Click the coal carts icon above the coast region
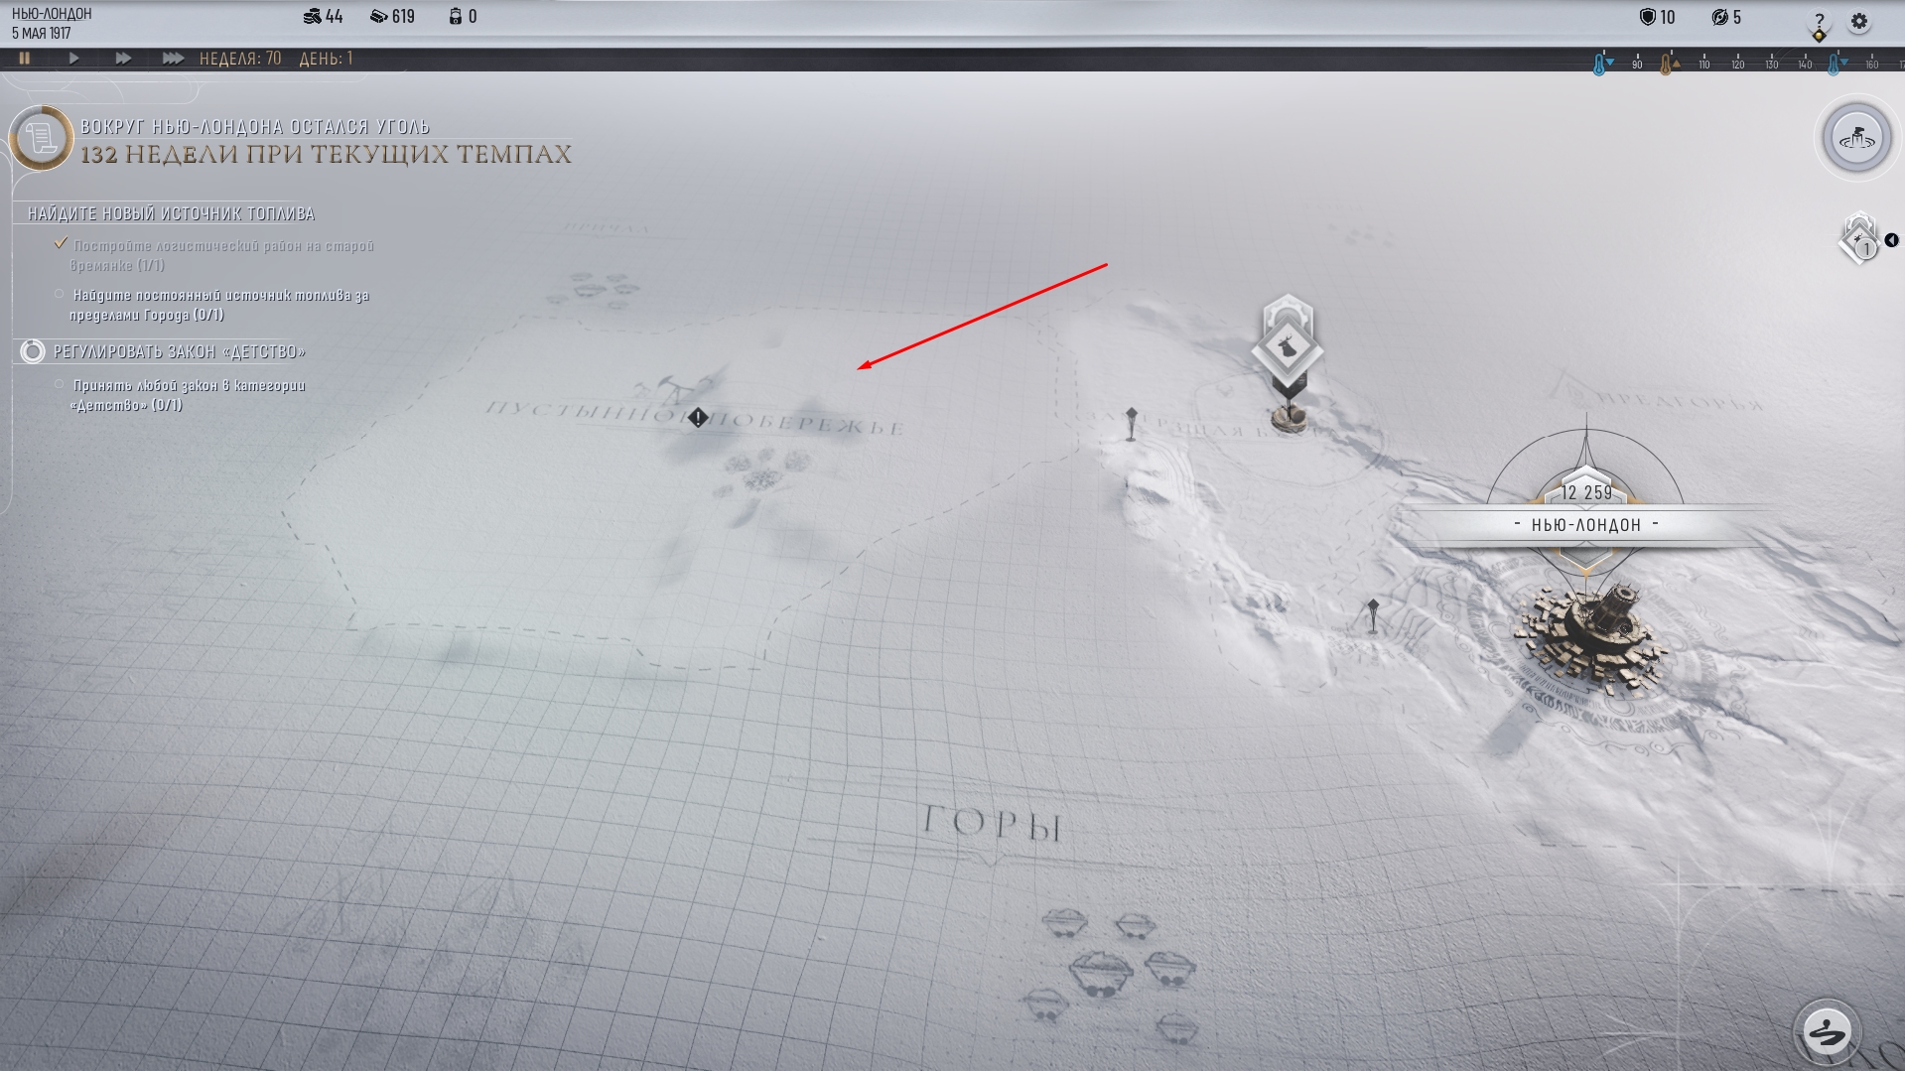This screenshot has height=1071, width=1905. coord(593,291)
